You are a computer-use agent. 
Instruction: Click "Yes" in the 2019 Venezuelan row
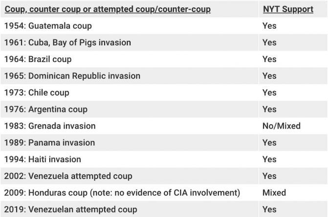[269, 209]
